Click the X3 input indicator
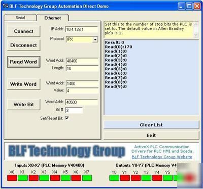The height and width of the screenshot is (189, 203). pyautogui.click(x=44, y=178)
